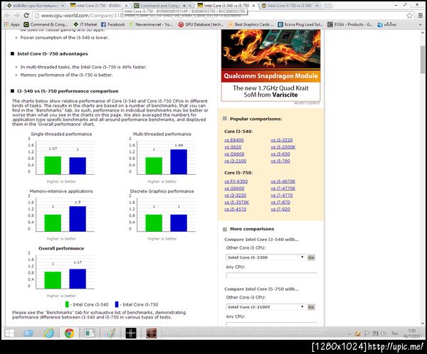427x354 pixels.
Task: Open the 'vs i5-4570' comparison link
Action: [236, 209]
